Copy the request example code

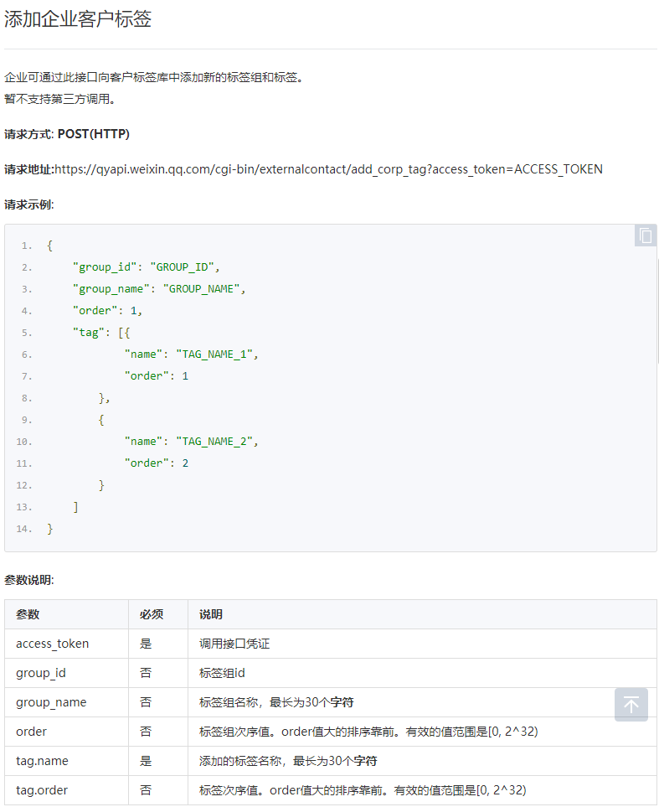point(645,235)
